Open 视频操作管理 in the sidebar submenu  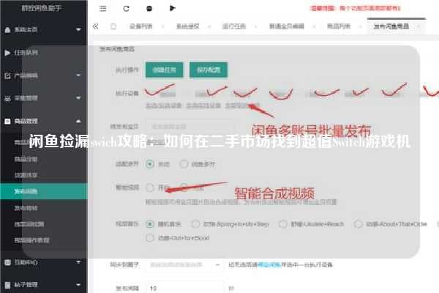[x=31, y=240]
